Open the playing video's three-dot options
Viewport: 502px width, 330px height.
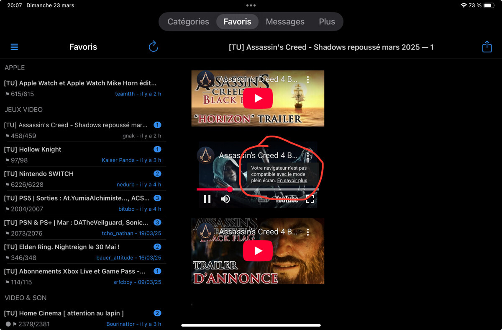point(308,155)
